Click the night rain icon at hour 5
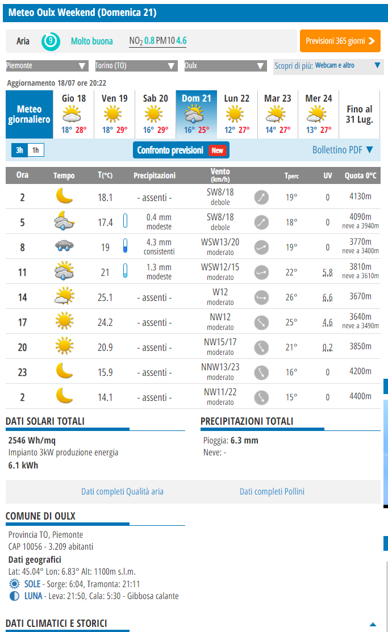The image size is (388, 632). point(64,221)
